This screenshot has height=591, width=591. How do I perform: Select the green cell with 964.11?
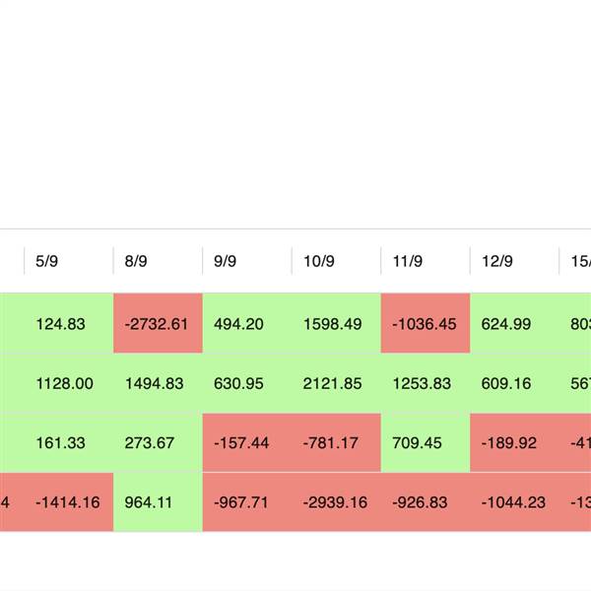pyautogui.click(x=150, y=502)
